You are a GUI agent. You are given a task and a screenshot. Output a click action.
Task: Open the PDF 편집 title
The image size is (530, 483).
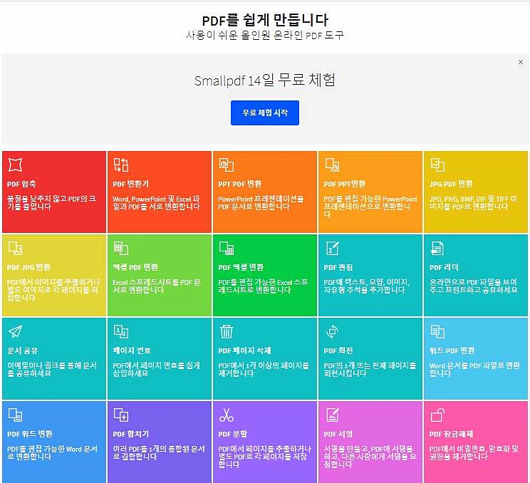[x=338, y=267]
